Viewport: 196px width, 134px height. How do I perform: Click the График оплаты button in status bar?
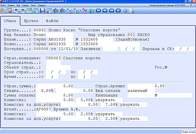188,132
